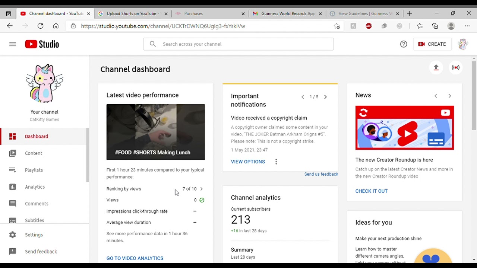Click the browser home icon
Viewport: 477px width, 268px height.
(56, 26)
